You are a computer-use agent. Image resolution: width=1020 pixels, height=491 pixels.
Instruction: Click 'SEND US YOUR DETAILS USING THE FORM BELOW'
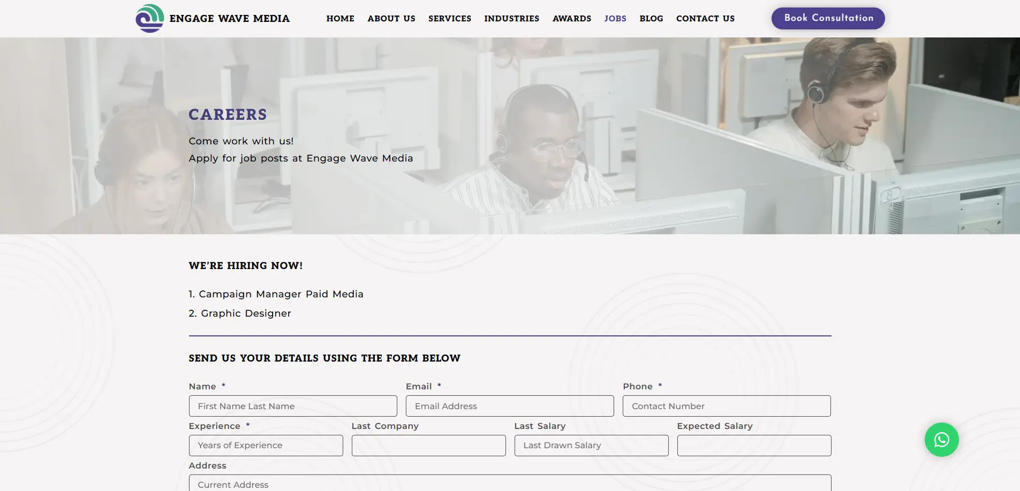(x=324, y=358)
